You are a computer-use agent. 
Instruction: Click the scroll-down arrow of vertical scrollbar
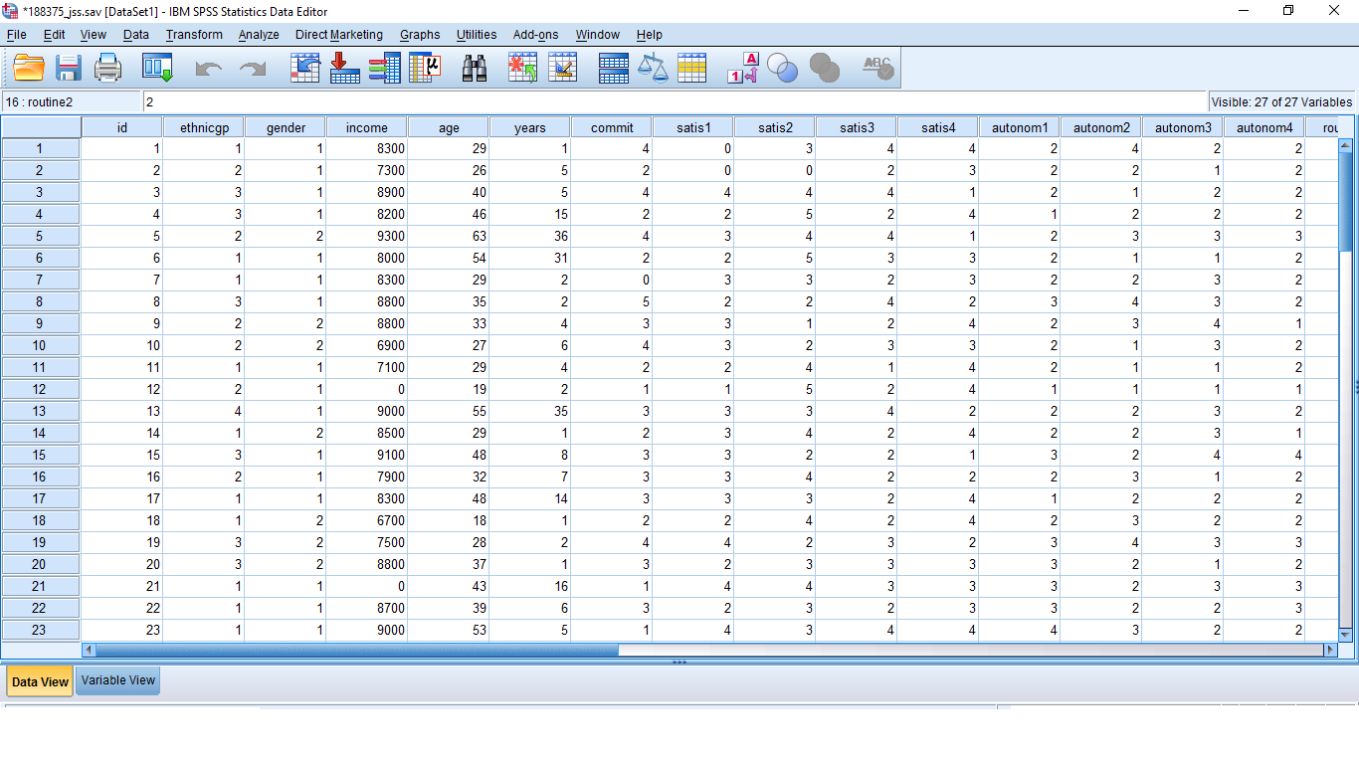click(1346, 635)
